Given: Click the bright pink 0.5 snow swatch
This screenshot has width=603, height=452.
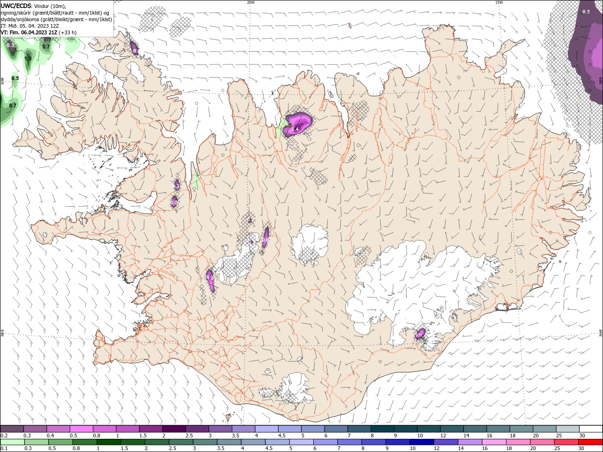Looking at the screenshot, I should coord(81,429).
